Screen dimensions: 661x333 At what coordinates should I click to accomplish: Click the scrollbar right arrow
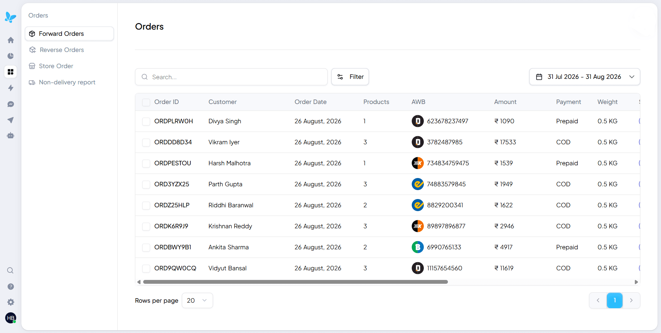pos(636,282)
